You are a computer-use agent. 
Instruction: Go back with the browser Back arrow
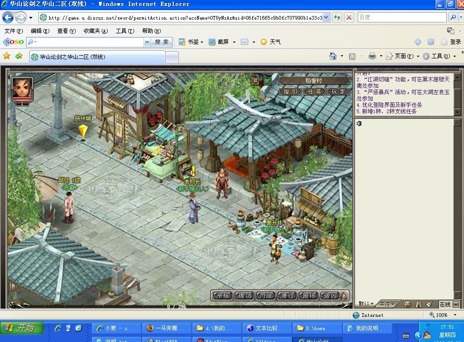coord(8,17)
